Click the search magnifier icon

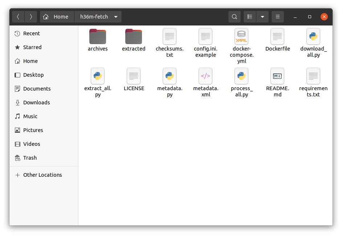235,17
